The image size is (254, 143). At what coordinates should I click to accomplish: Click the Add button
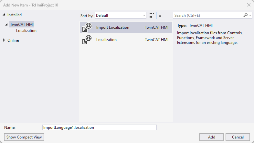(x=211, y=137)
